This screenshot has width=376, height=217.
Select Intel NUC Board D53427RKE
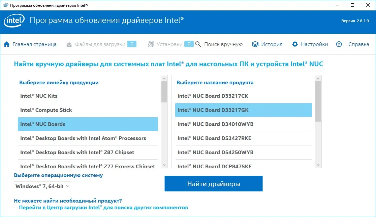coord(243,138)
